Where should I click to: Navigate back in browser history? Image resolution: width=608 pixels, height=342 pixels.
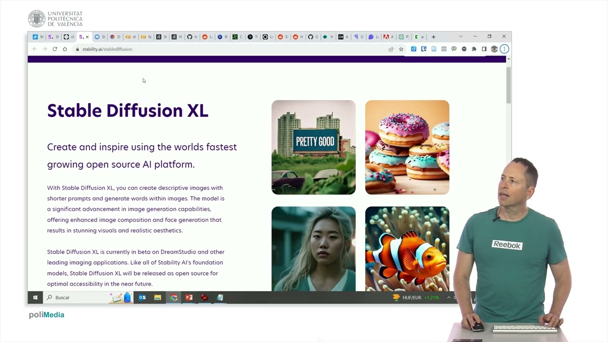coord(34,49)
